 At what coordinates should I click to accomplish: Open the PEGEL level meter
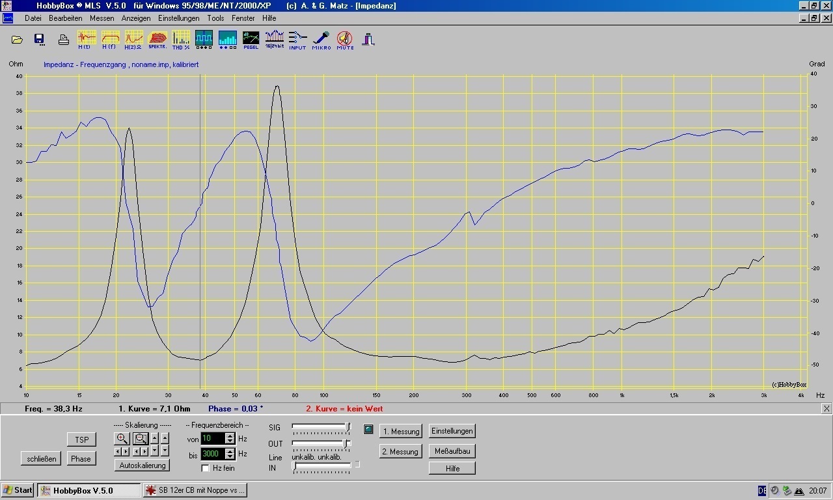pyautogui.click(x=251, y=39)
